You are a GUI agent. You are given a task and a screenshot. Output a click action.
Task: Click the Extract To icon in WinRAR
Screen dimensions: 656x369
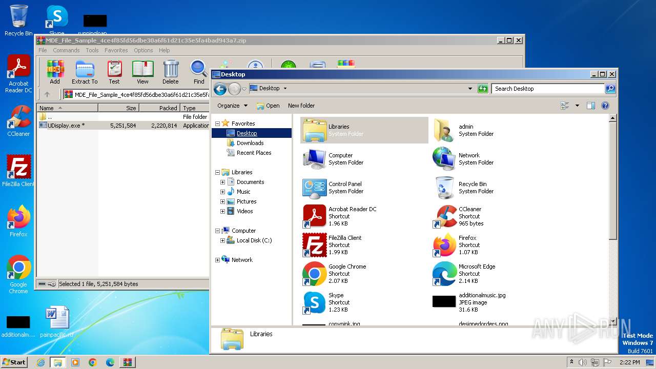coord(85,72)
